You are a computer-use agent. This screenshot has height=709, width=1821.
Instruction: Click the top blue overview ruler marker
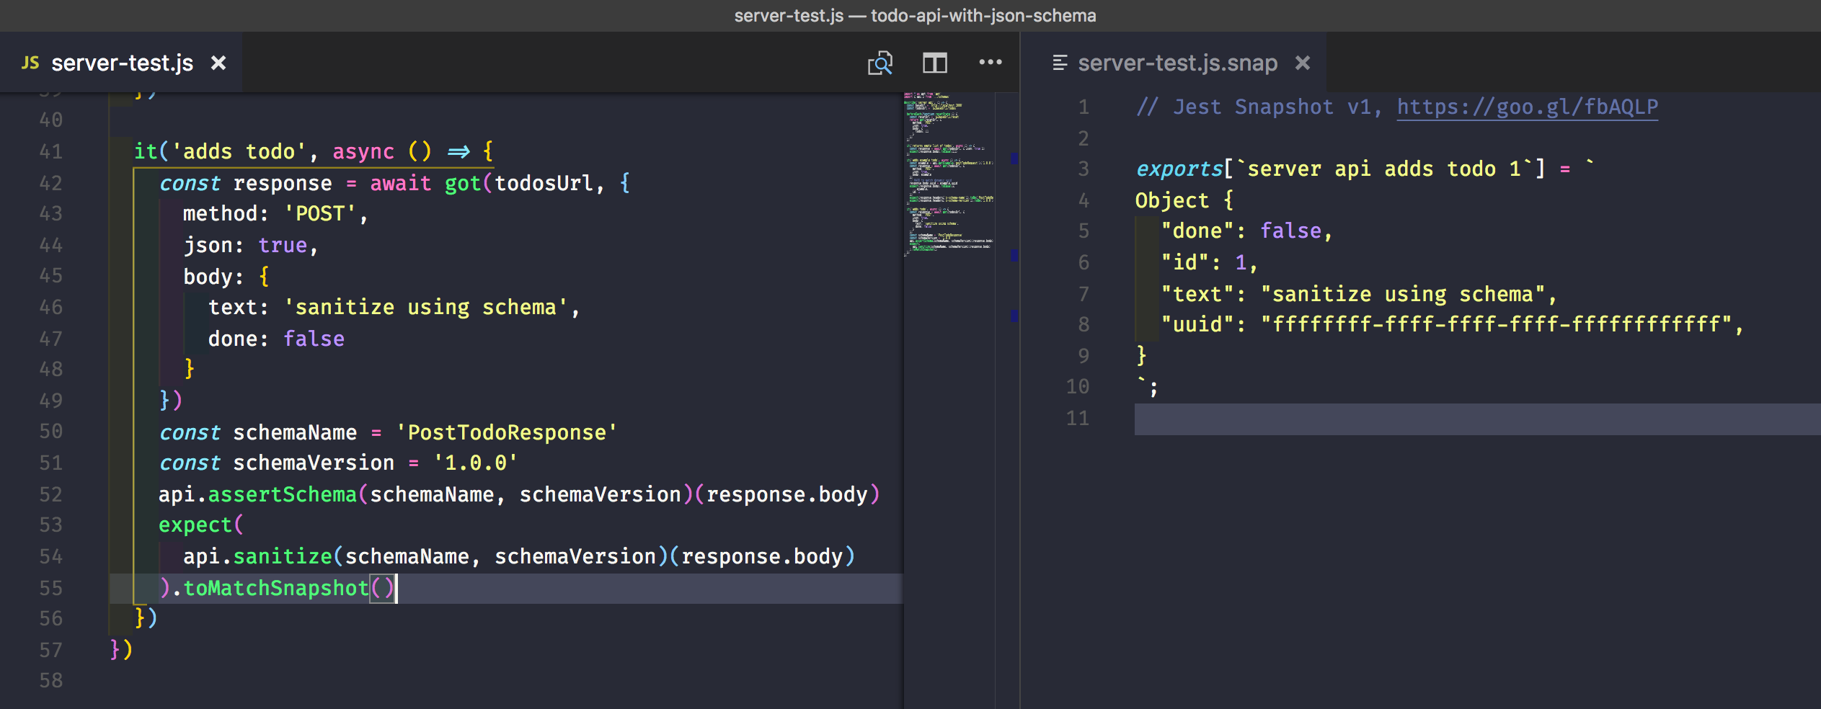pyautogui.click(x=1014, y=158)
